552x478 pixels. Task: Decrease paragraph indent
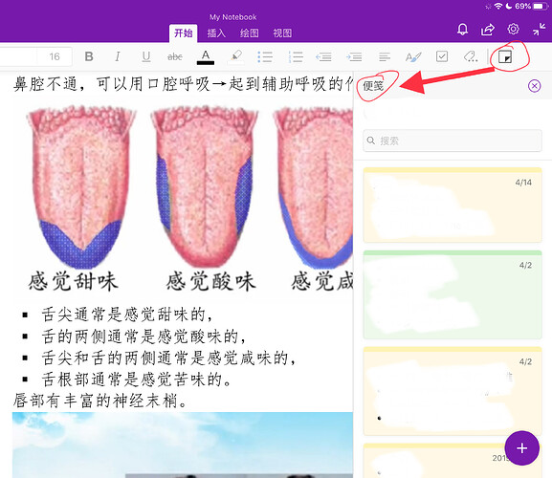323,56
